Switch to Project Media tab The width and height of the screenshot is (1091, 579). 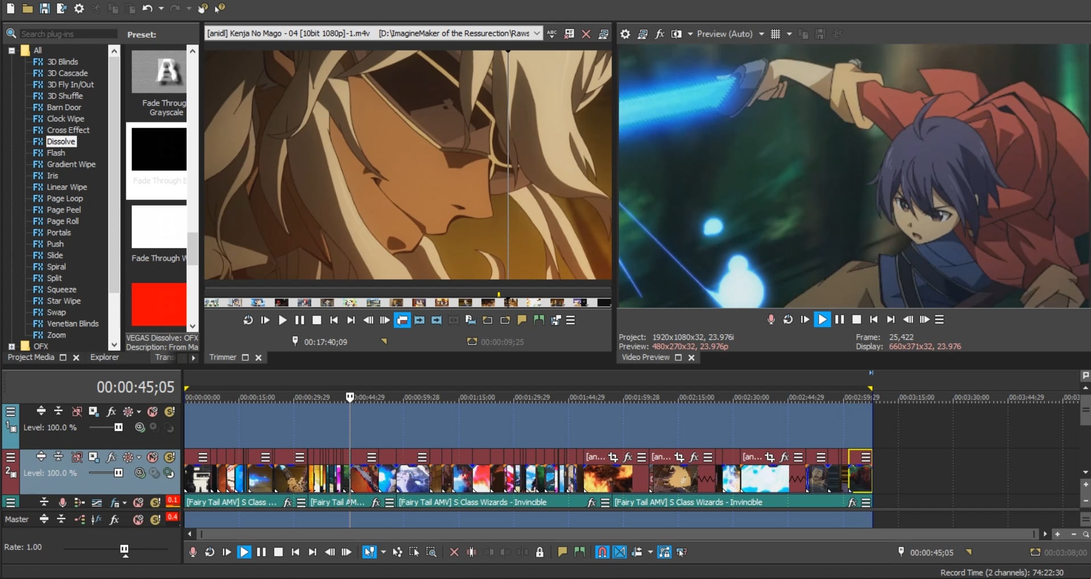31,358
